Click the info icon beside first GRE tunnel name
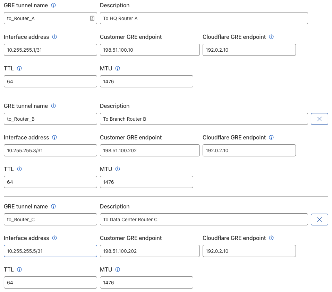This screenshot has height=292, width=332. tap(53, 5)
